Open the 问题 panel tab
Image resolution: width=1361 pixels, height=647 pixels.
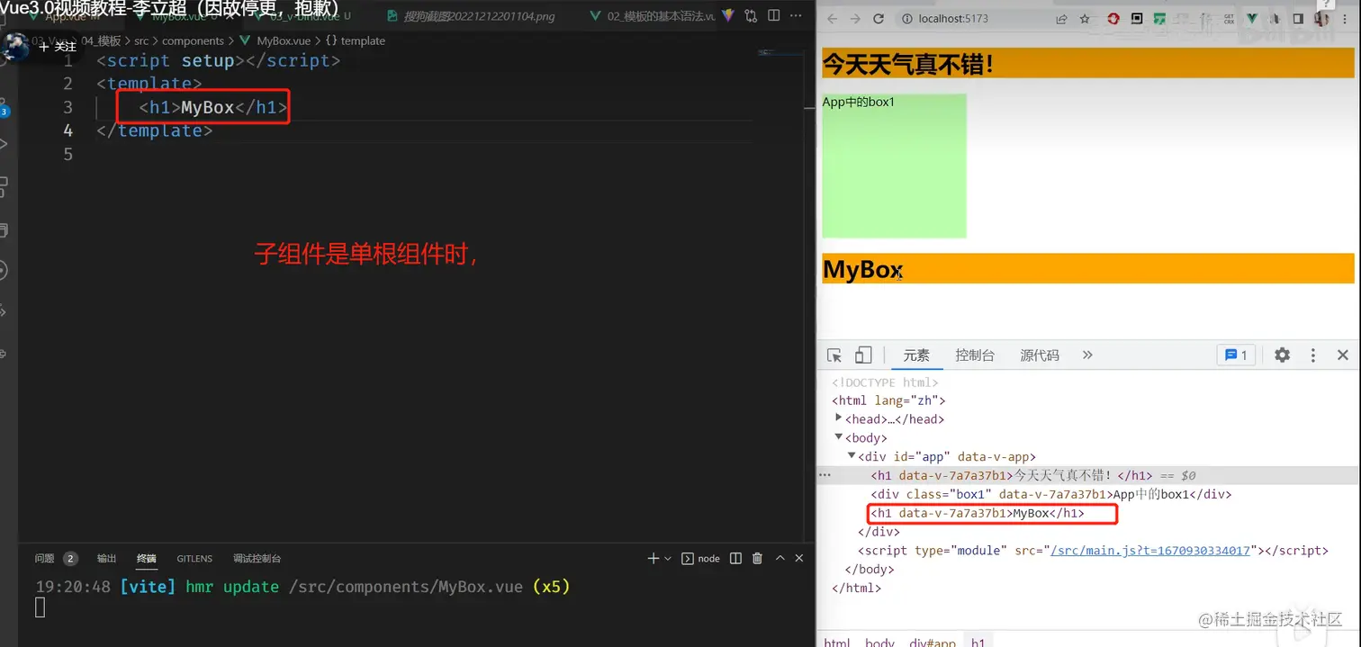pos(56,559)
